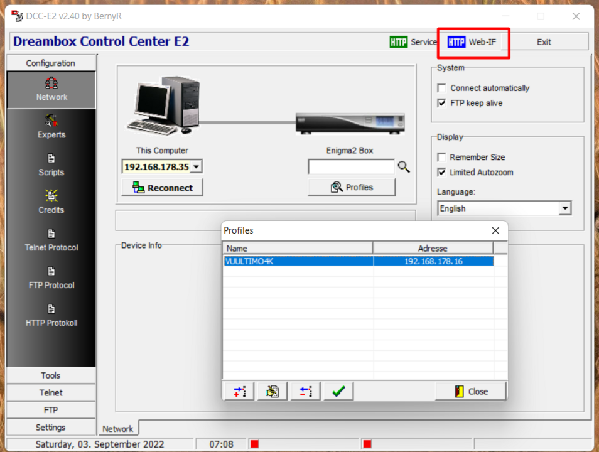Select the Network configuration icon
The height and width of the screenshot is (452, 599).
[51, 90]
